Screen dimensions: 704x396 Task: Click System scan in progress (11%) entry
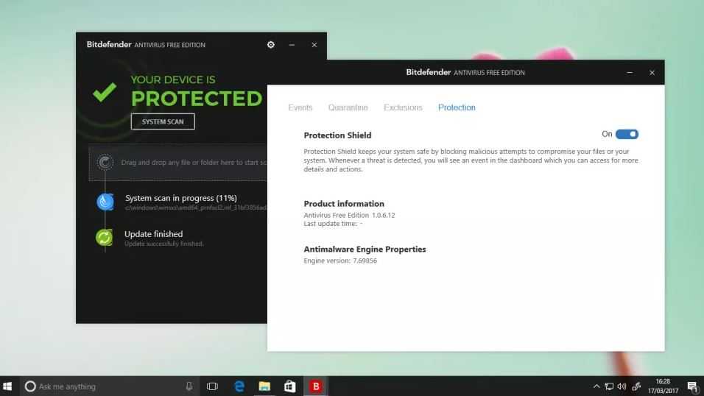click(181, 198)
